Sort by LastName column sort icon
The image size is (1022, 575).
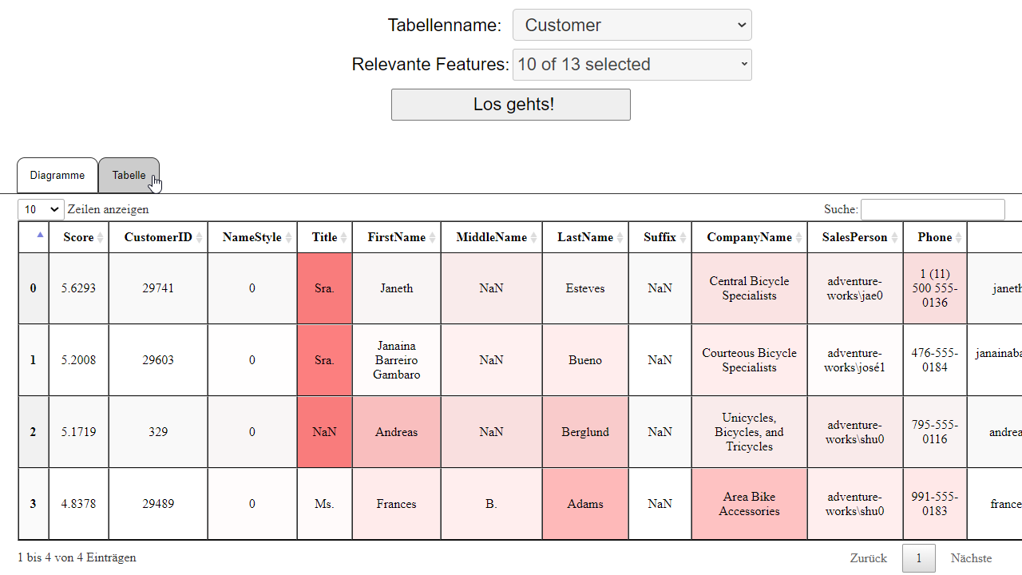click(x=620, y=237)
